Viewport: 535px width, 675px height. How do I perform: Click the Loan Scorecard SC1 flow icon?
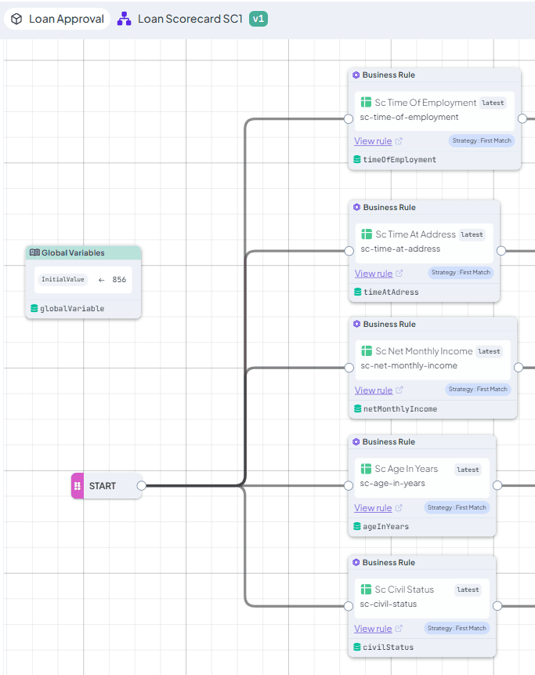pos(125,19)
